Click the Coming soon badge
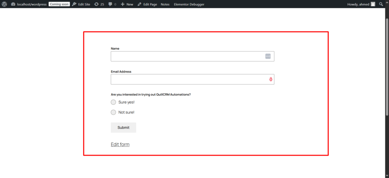This screenshot has width=389, height=178. click(x=59, y=4)
